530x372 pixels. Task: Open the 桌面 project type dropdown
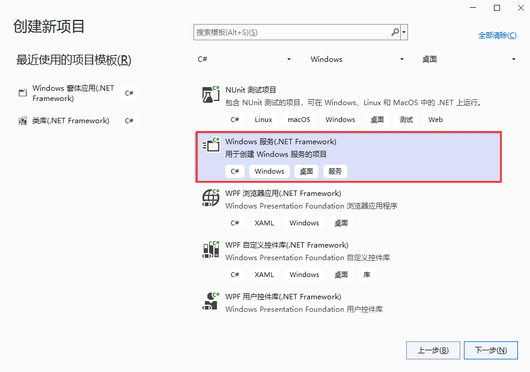click(469, 59)
